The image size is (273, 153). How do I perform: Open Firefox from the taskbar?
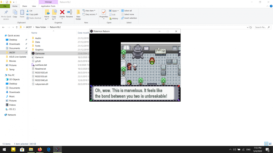(x=40, y=149)
